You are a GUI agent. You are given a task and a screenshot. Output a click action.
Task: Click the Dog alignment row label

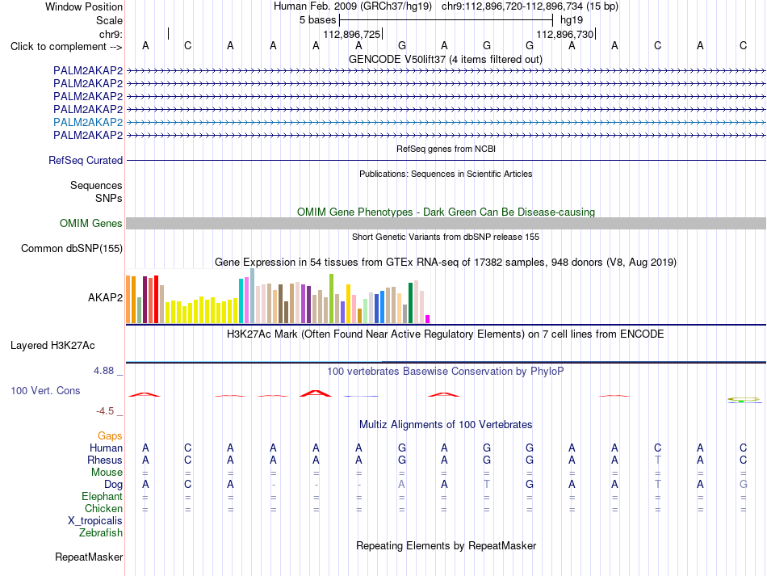coord(113,485)
